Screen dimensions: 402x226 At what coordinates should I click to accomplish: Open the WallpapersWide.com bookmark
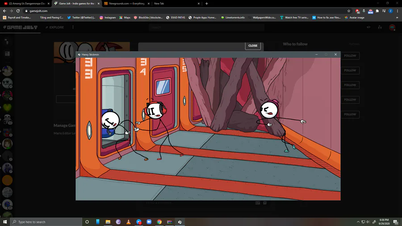[x=262, y=17]
